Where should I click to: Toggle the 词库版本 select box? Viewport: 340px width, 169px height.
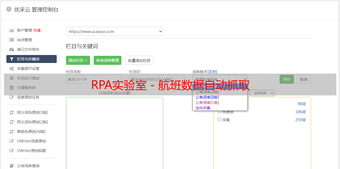(220, 79)
